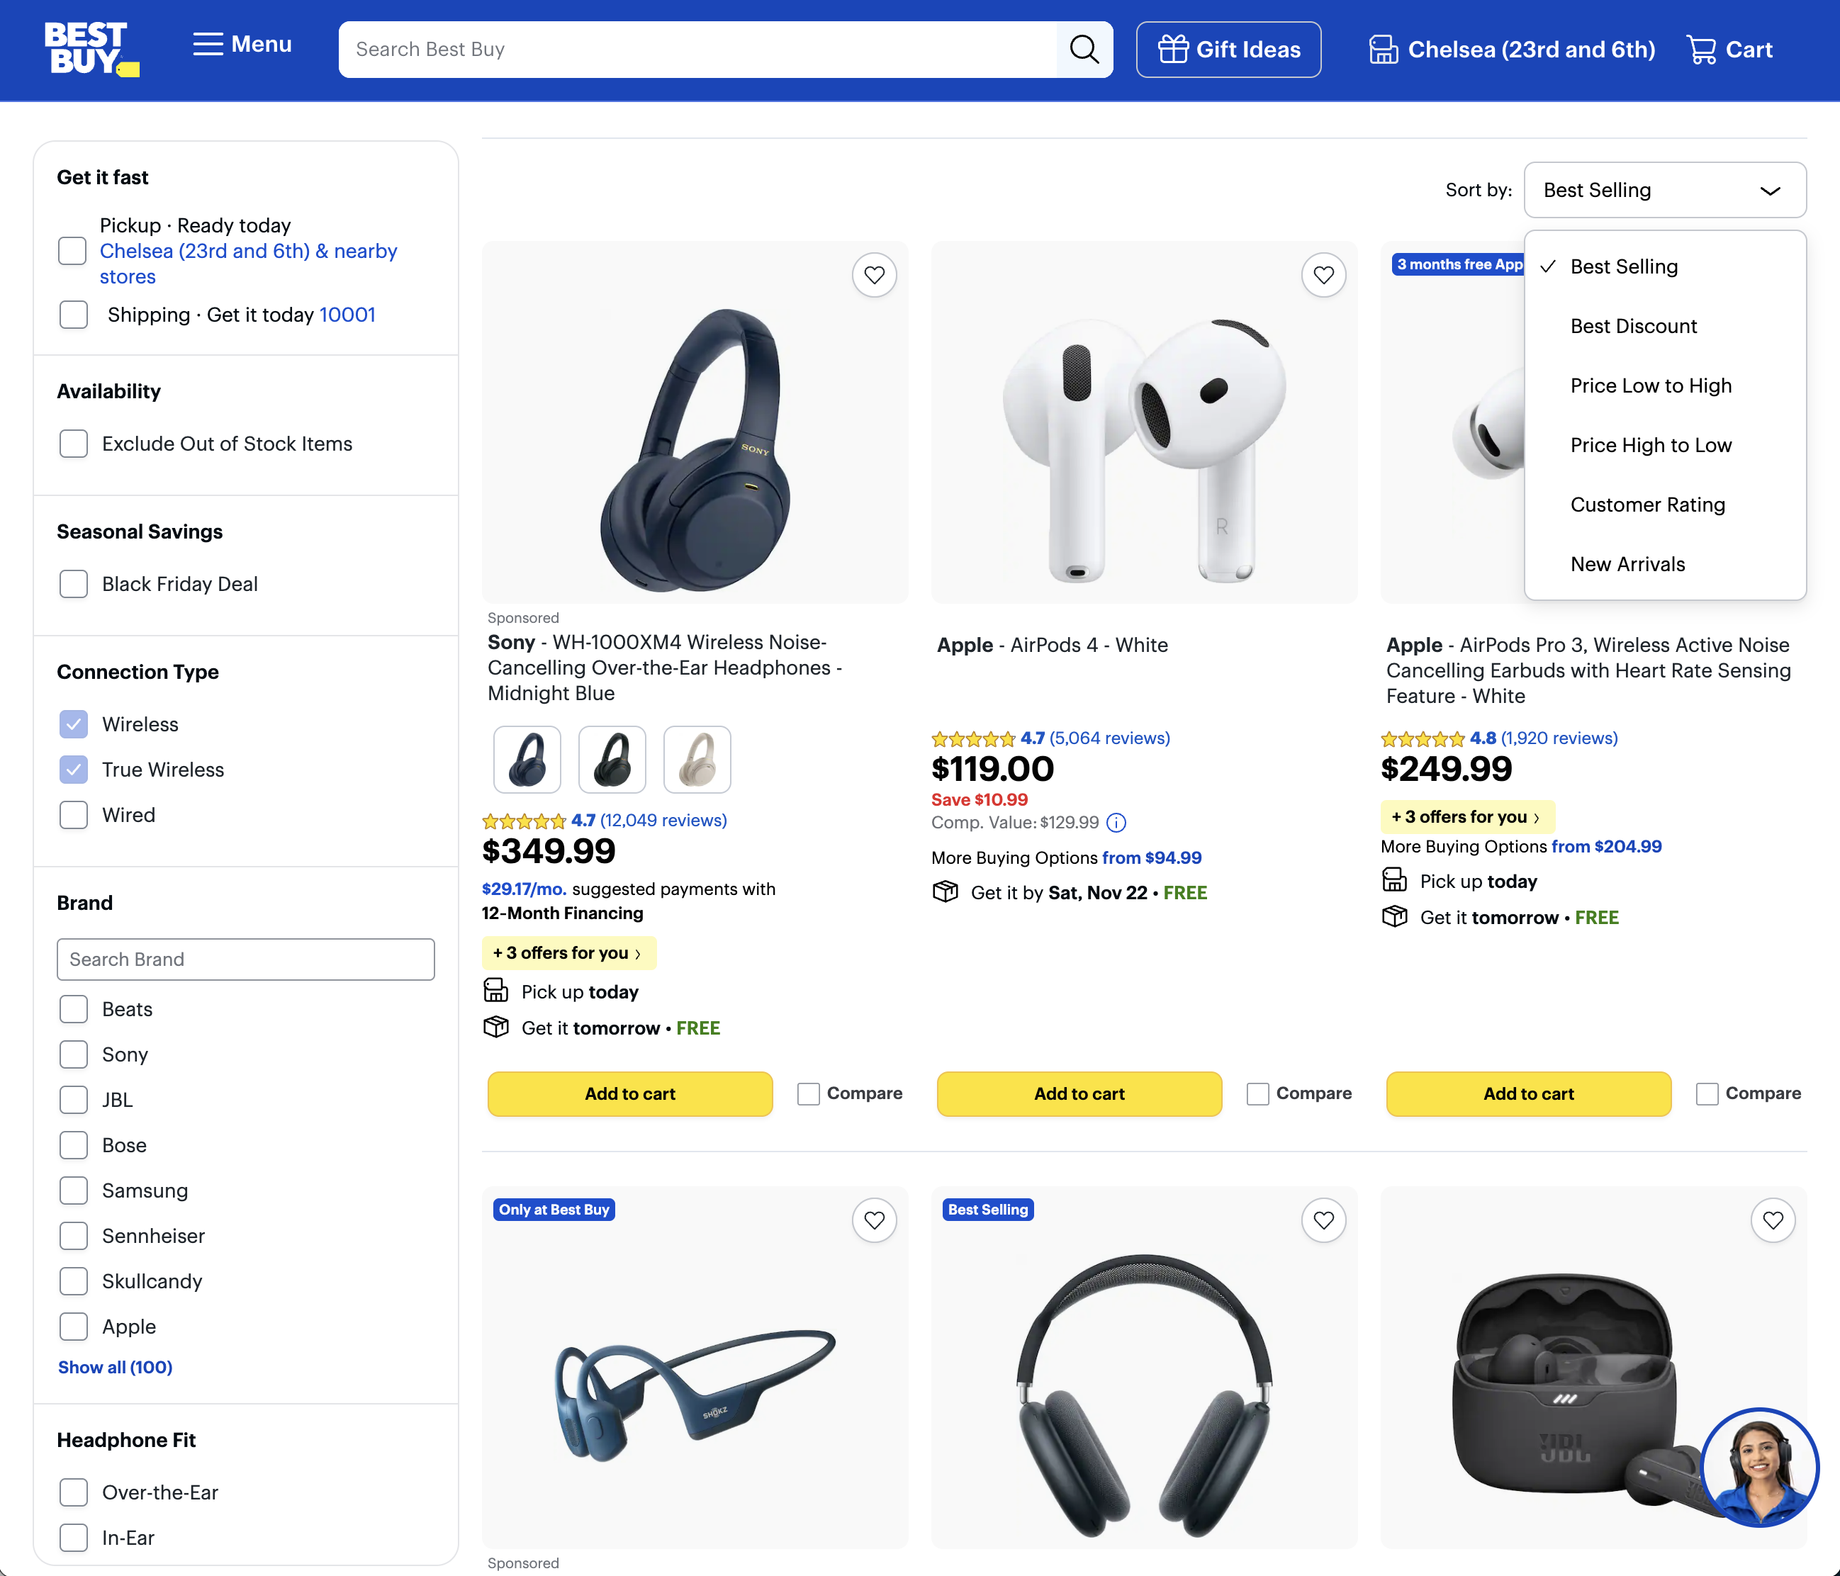Image resolution: width=1840 pixels, height=1576 pixels.
Task: Select the silver Sony headphone color swatch
Action: pyautogui.click(x=697, y=759)
